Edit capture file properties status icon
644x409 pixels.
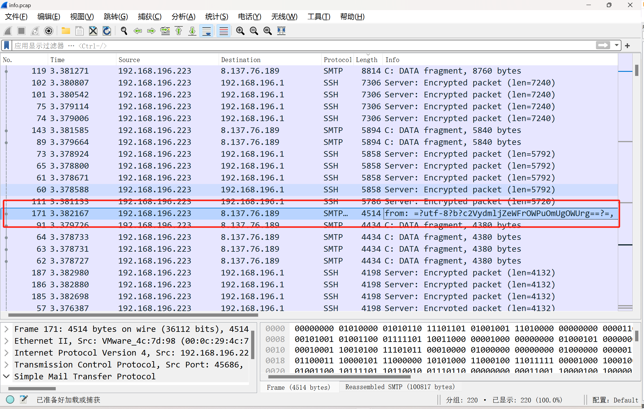pyautogui.click(x=24, y=400)
